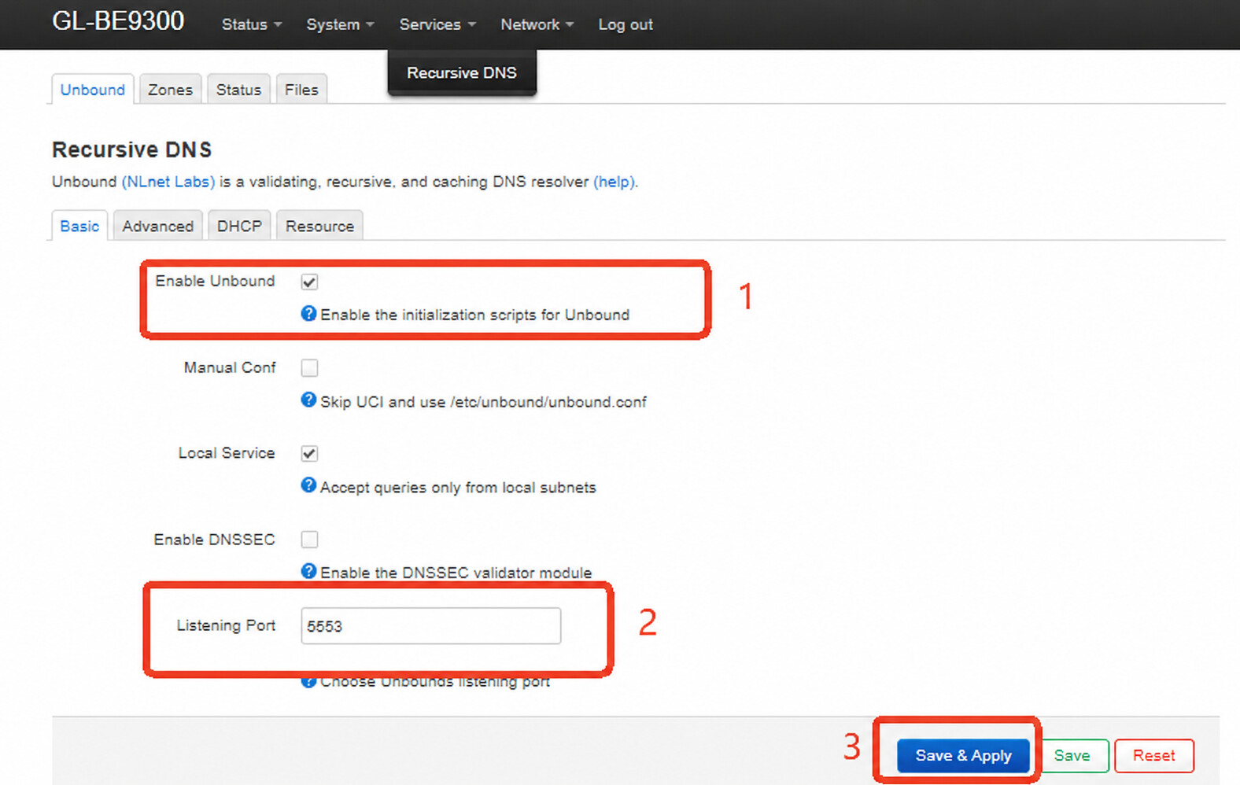
Task: Click 'Enable the initialization scripts for Unbound' text
Action: click(x=474, y=315)
